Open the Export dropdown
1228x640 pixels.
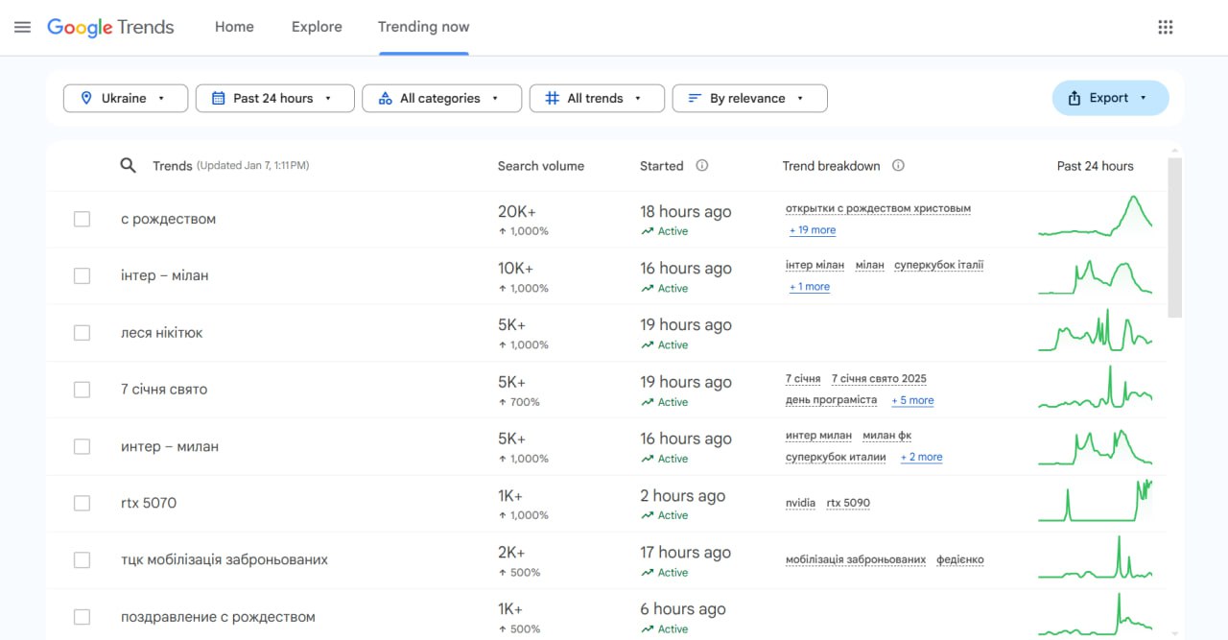pyautogui.click(x=1111, y=98)
